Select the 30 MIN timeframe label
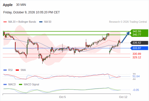This screenshot has width=149, height=101. pos(21,5)
